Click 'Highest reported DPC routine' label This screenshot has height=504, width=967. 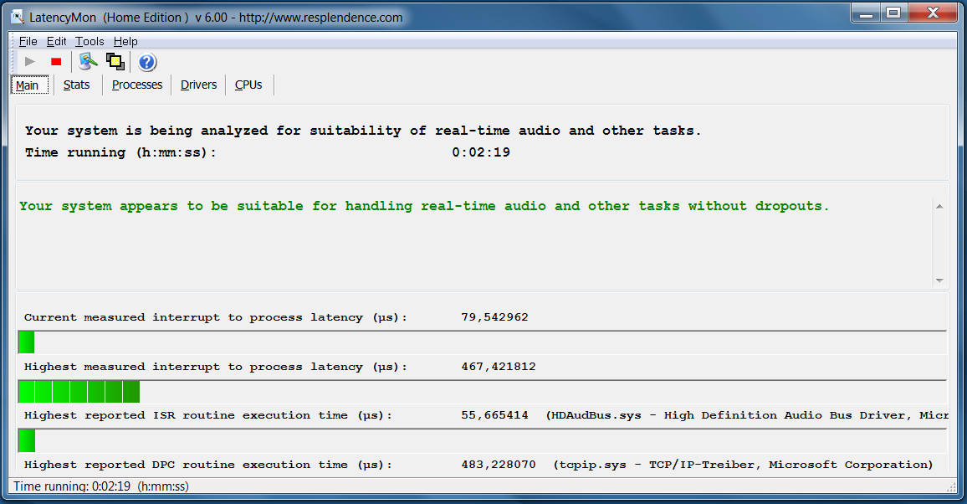pos(207,465)
